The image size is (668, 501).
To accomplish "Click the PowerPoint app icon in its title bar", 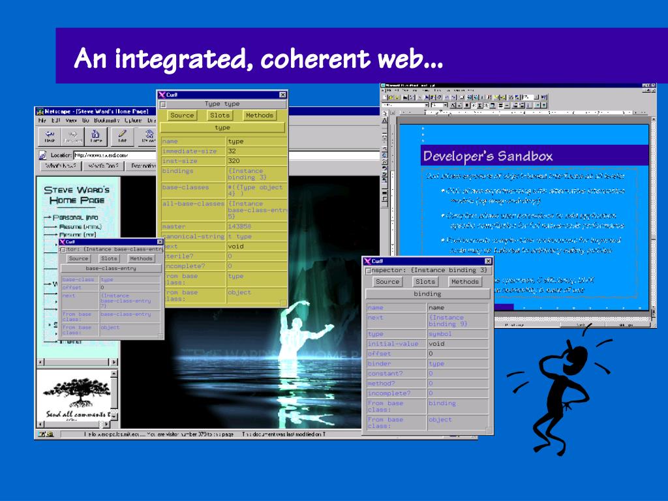I will point(383,85).
